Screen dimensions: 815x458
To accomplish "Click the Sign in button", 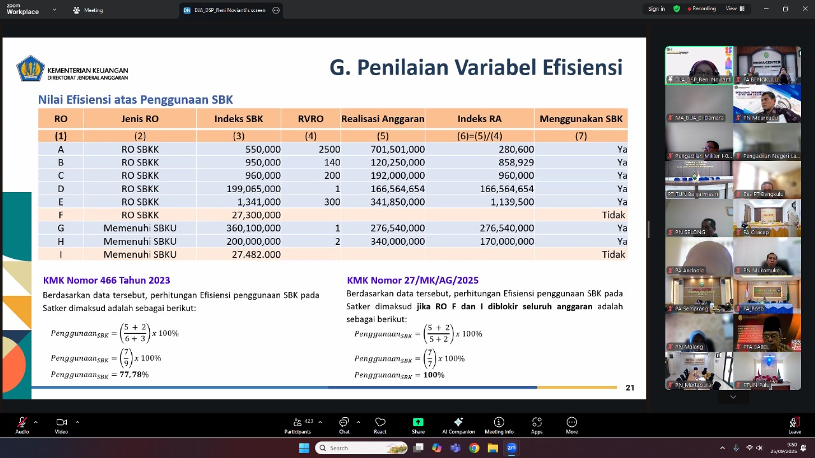I will pyautogui.click(x=656, y=9).
